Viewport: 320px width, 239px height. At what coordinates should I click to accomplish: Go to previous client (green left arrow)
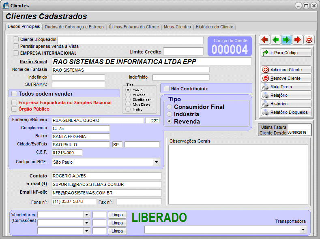276,40
